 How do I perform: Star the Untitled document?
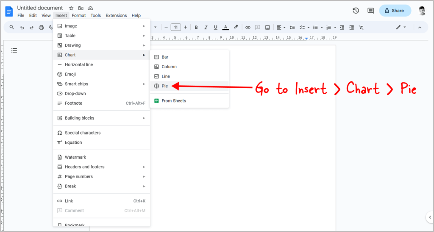click(71, 8)
